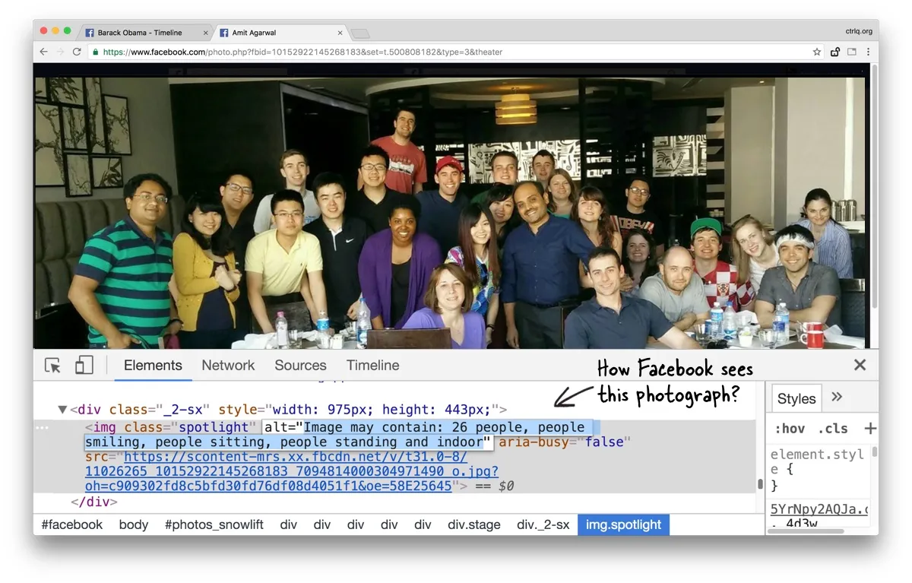Click the page reload icon
912x583 pixels.
coord(77,51)
